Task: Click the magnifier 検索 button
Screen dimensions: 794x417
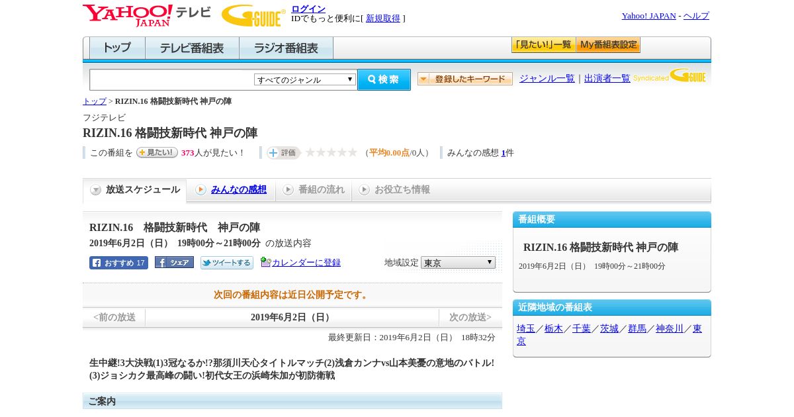Action: (x=384, y=79)
